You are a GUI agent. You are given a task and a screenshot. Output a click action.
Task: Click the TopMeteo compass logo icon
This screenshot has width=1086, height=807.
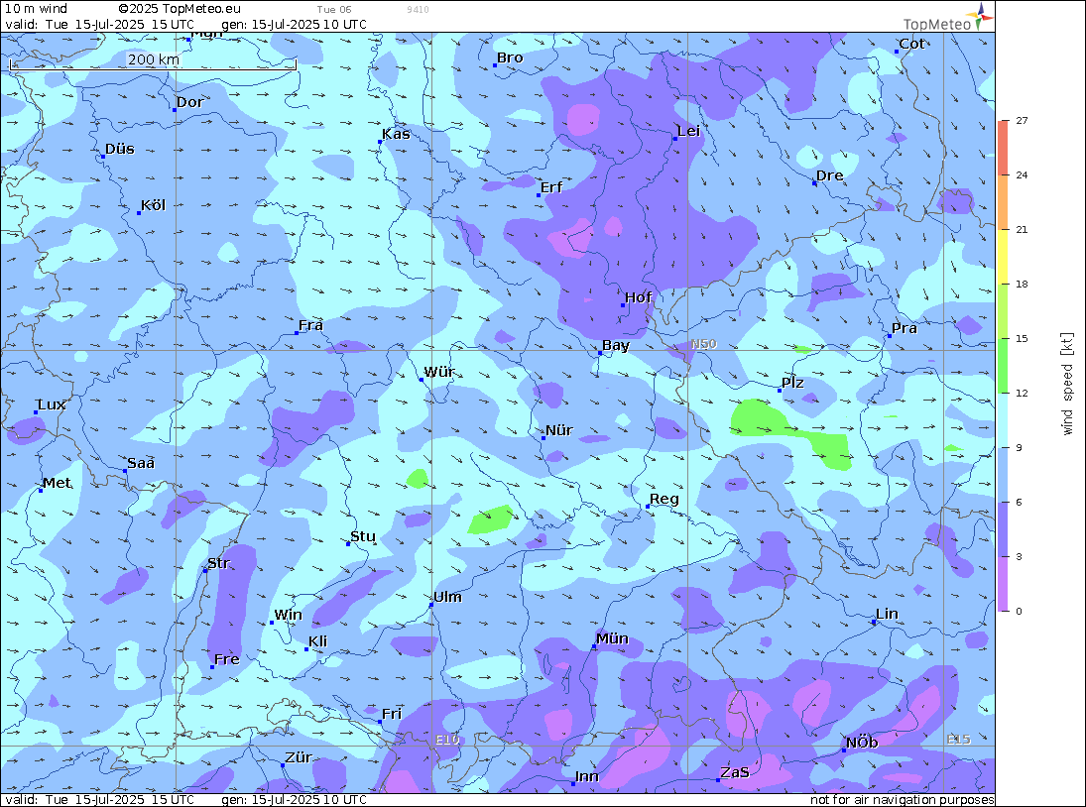(x=982, y=15)
